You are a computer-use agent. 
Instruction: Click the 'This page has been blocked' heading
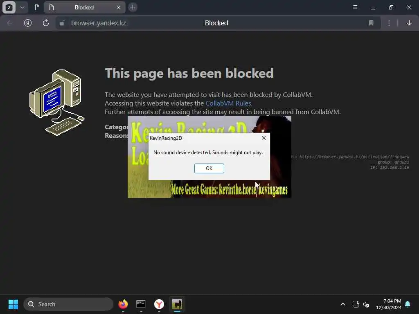pos(189,73)
